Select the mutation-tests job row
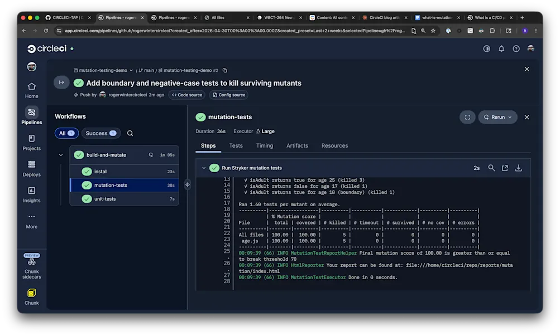 coord(125,186)
